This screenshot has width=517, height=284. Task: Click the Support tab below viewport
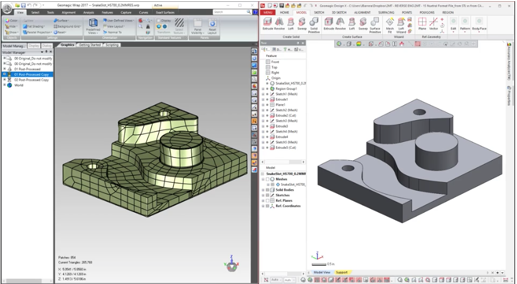point(341,272)
